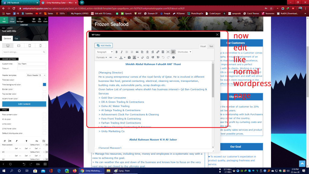
Task: Apply blockquote formatting
Action: (x=137, y=52)
